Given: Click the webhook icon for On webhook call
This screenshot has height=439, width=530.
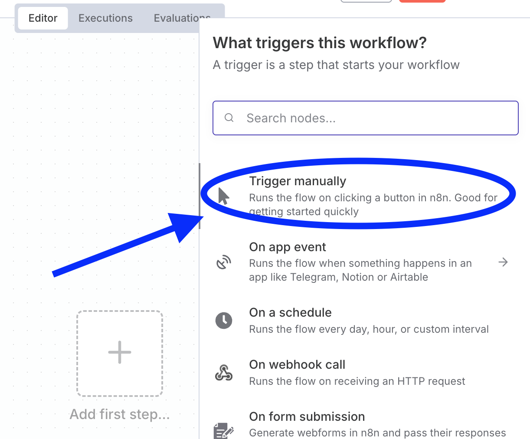Looking at the screenshot, I should pyautogui.click(x=224, y=373).
